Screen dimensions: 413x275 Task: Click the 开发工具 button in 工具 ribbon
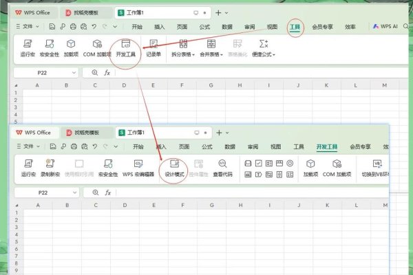[126, 48]
